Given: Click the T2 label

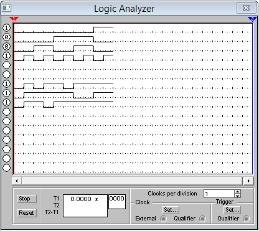Looking at the screenshot, I should pyautogui.click(x=56, y=205).
